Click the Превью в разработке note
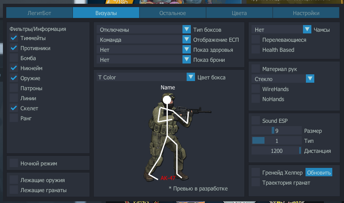 pyautogui.click(x=198, y=188)
